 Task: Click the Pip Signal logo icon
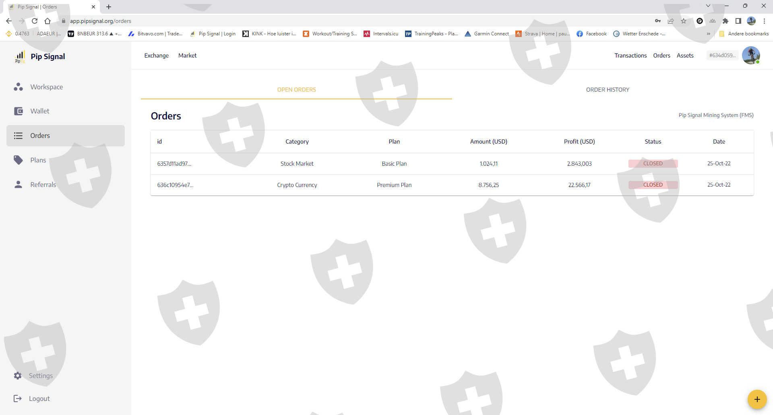[x=20, y=57]
